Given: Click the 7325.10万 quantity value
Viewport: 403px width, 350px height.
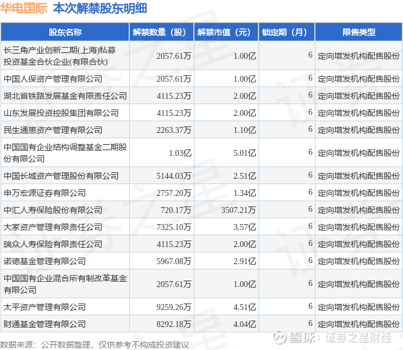Looking at the screenshot, I should [174, 227].
